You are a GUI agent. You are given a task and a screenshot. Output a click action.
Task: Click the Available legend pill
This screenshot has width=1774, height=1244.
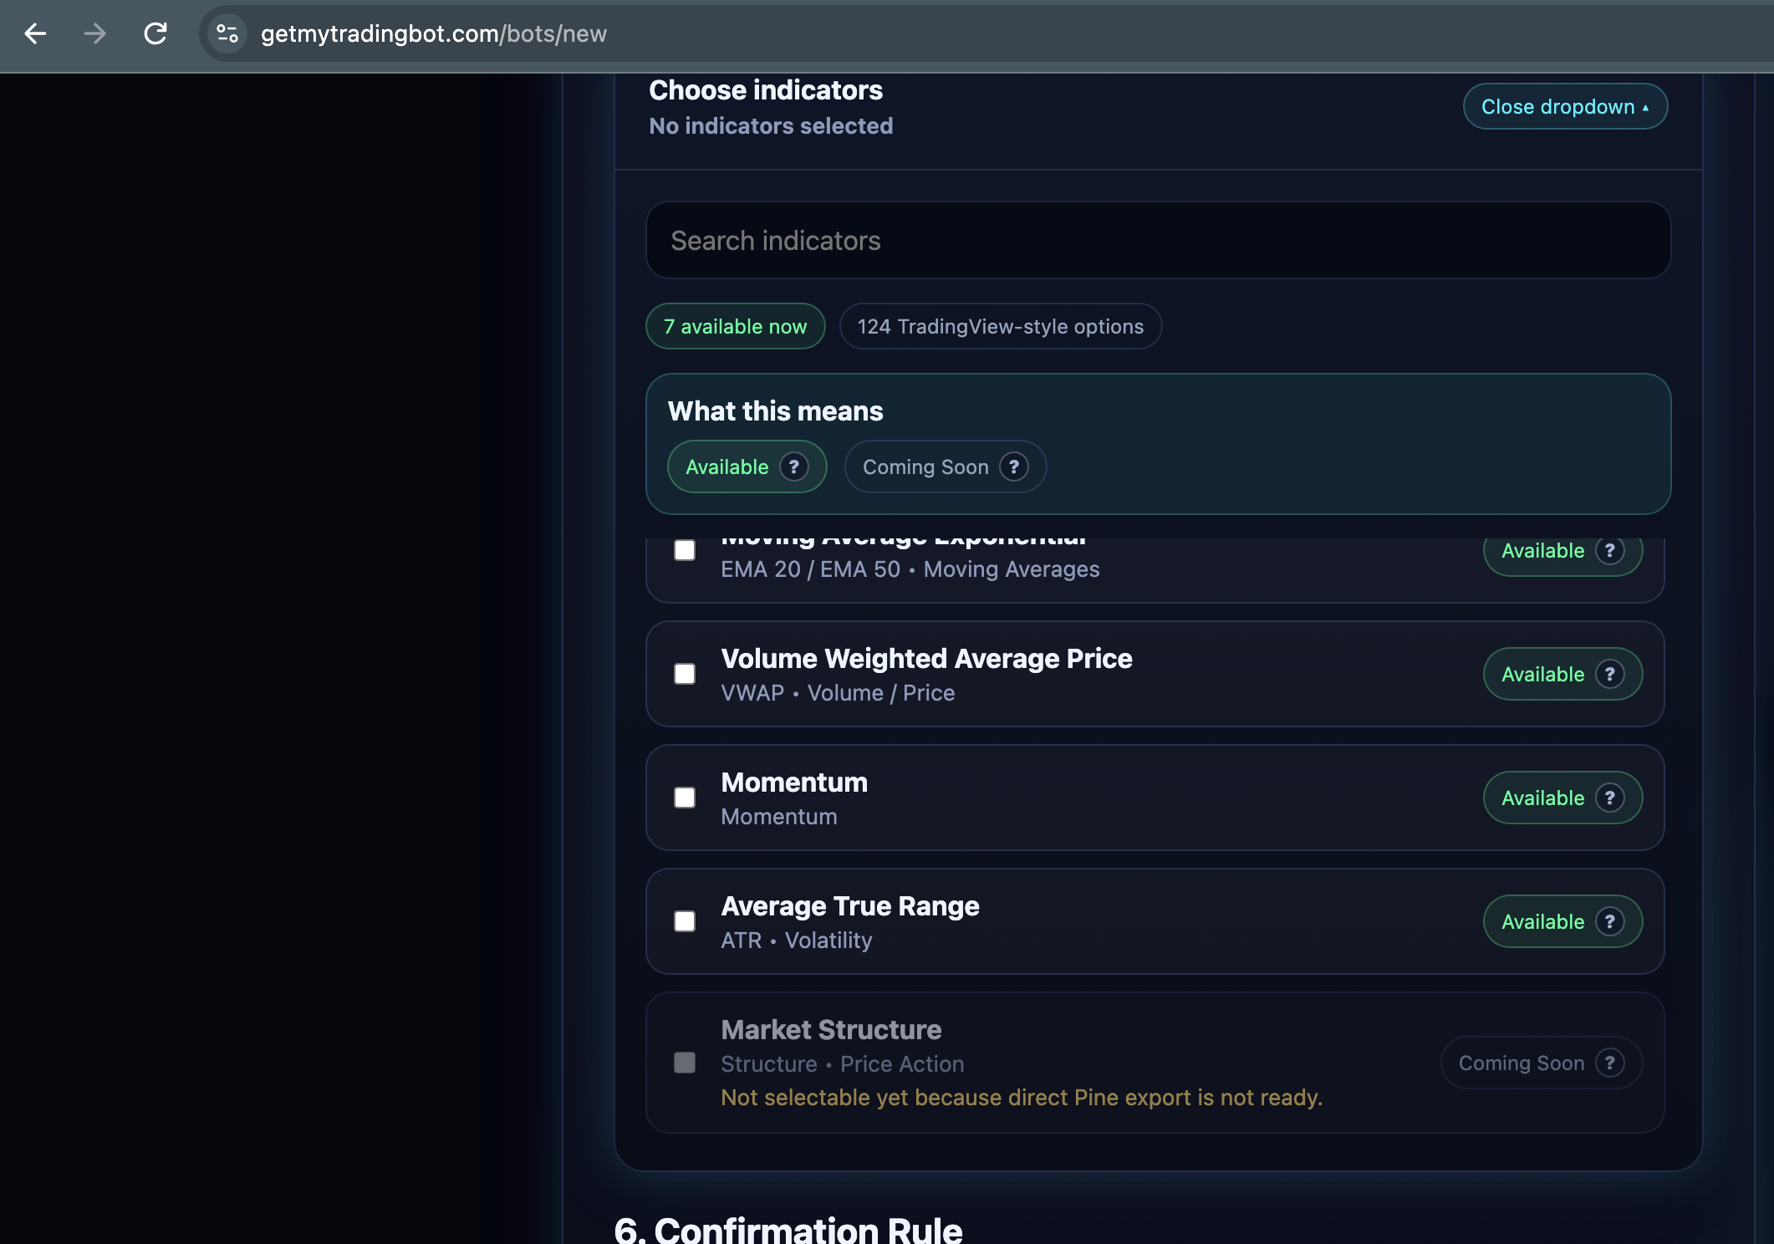[x=747, y=466]
